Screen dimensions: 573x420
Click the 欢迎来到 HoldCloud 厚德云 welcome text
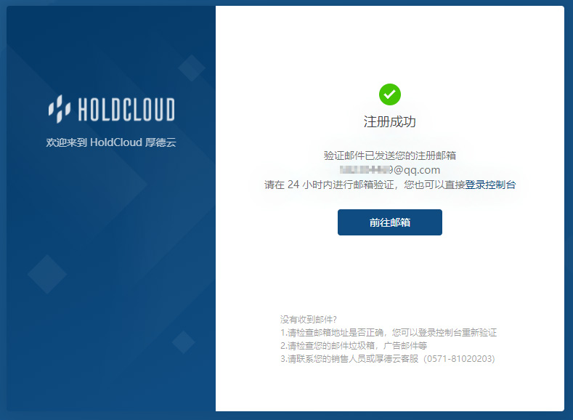point(111,142)
